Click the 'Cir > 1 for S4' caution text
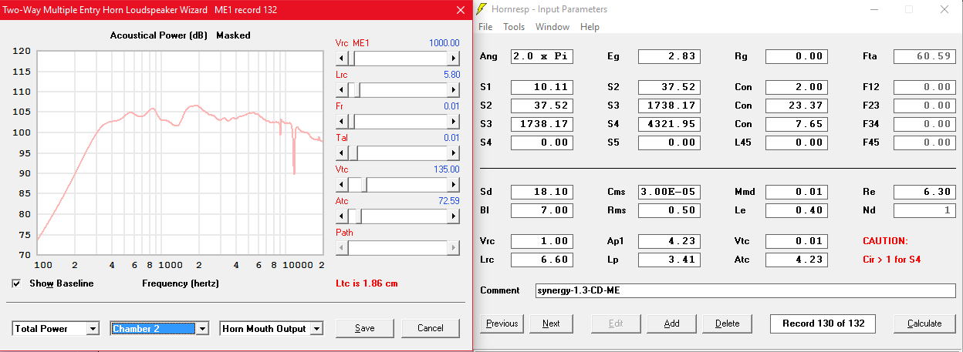This screenshot has width=963, height=352. coord(892,260)
